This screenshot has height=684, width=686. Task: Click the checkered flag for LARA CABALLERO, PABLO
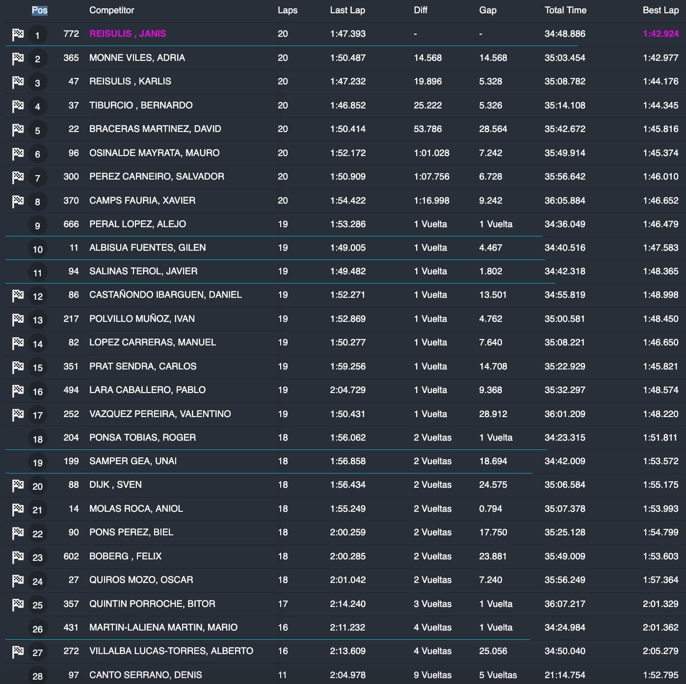tap(18, 391)
